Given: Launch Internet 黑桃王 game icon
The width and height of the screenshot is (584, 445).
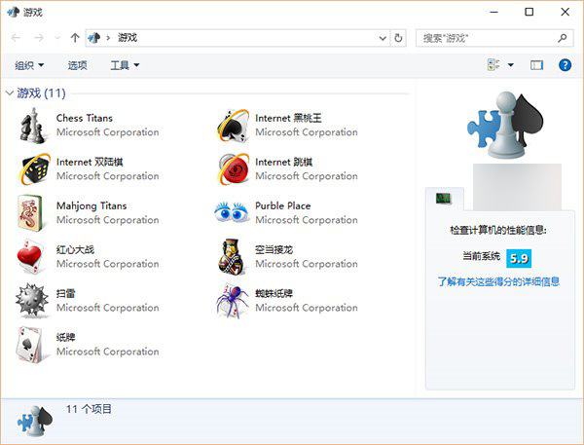Looking at the screenshot, I should tap(232, 126).
